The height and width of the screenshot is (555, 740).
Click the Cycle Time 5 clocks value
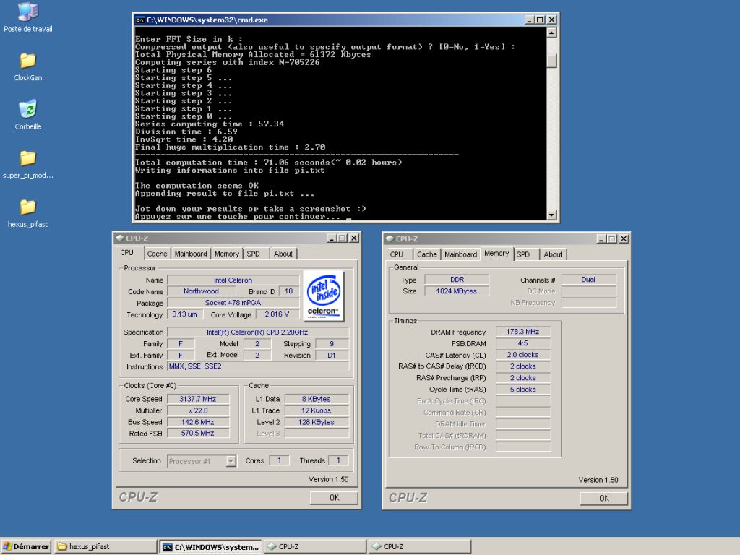(x=523, y=390)
